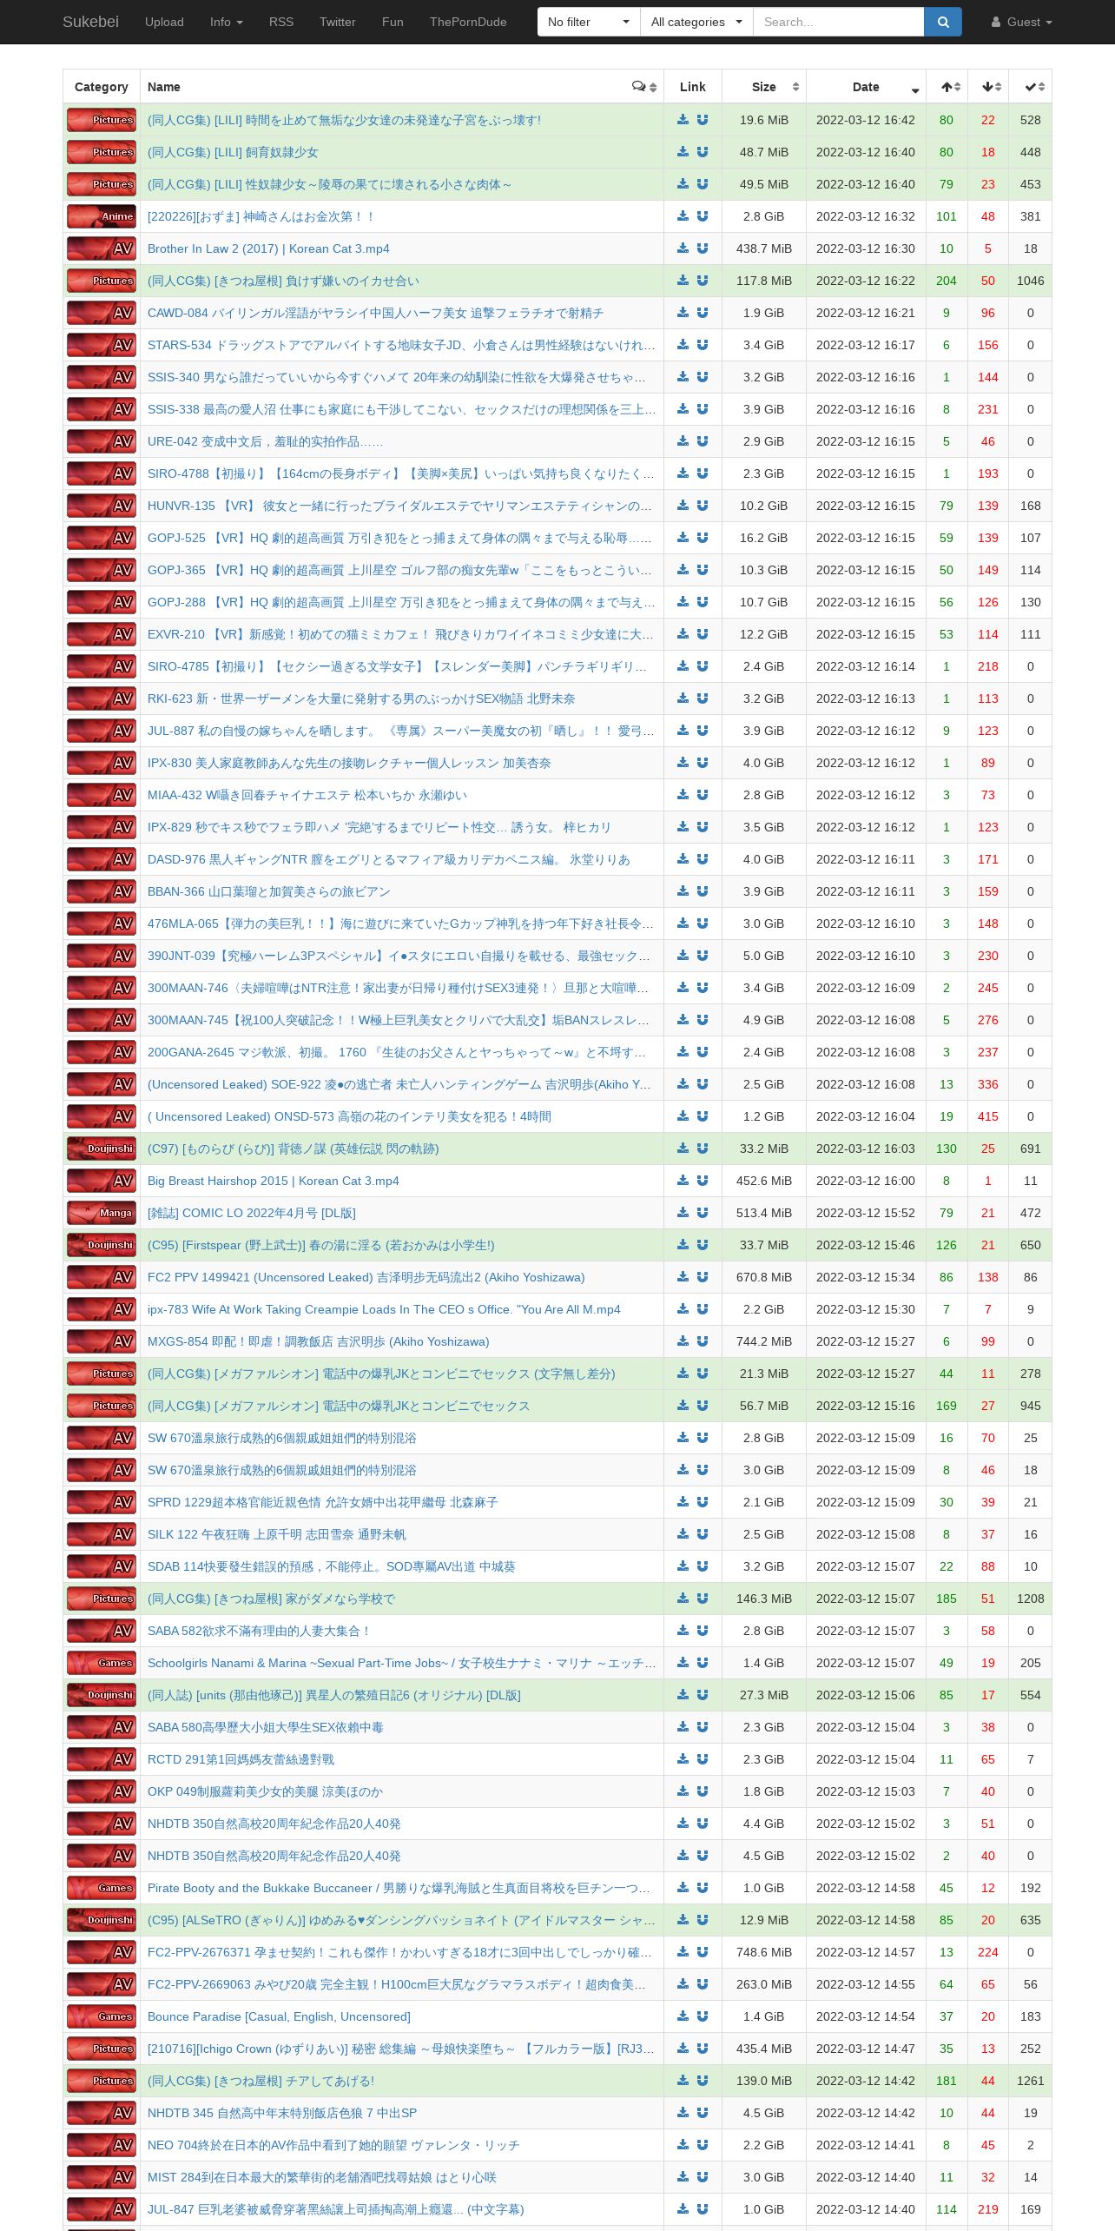The height and width of the screenshot is (2231, 1115).
Task: Click the AV category icon beside MIST 284
Action: pos(102,2177)
